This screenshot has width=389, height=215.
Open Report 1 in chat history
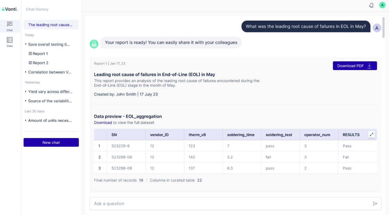(x=40, y=54)
